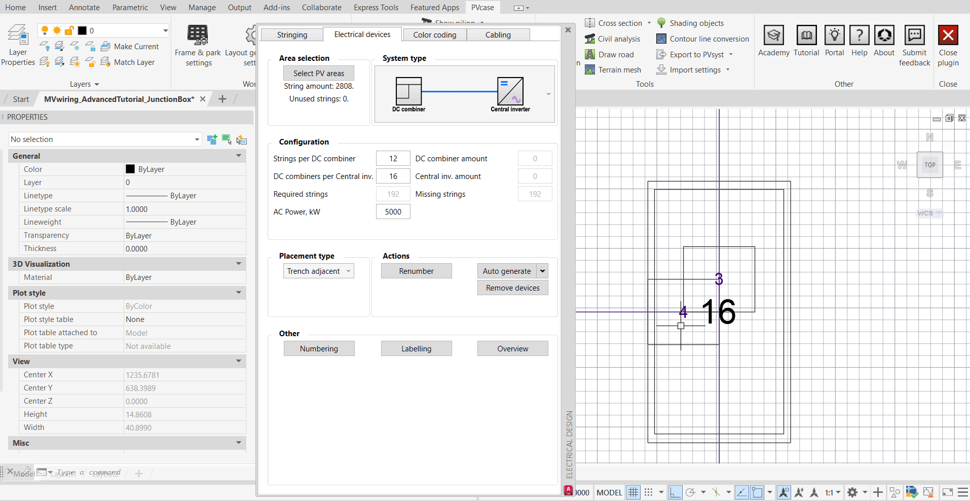970x501 pixels.
Task: Expand the System type dropdown chevron
Action: coord(548,94)
